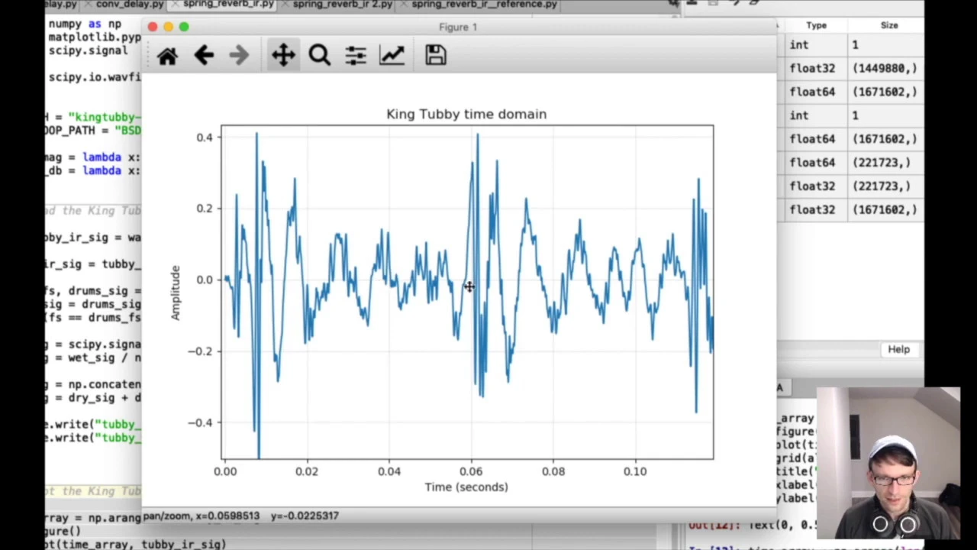Toggle the Pan axes tool in the figure toolbar
The image size is (977, 550).
[x=283, y=55]
